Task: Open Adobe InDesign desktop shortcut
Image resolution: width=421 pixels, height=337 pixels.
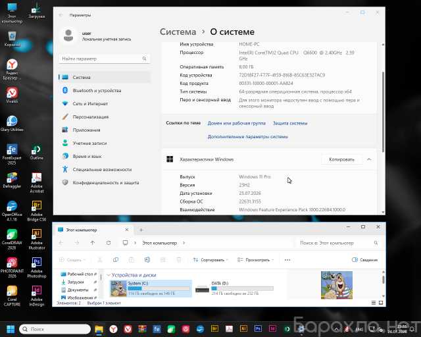Action: click(37, 296)
